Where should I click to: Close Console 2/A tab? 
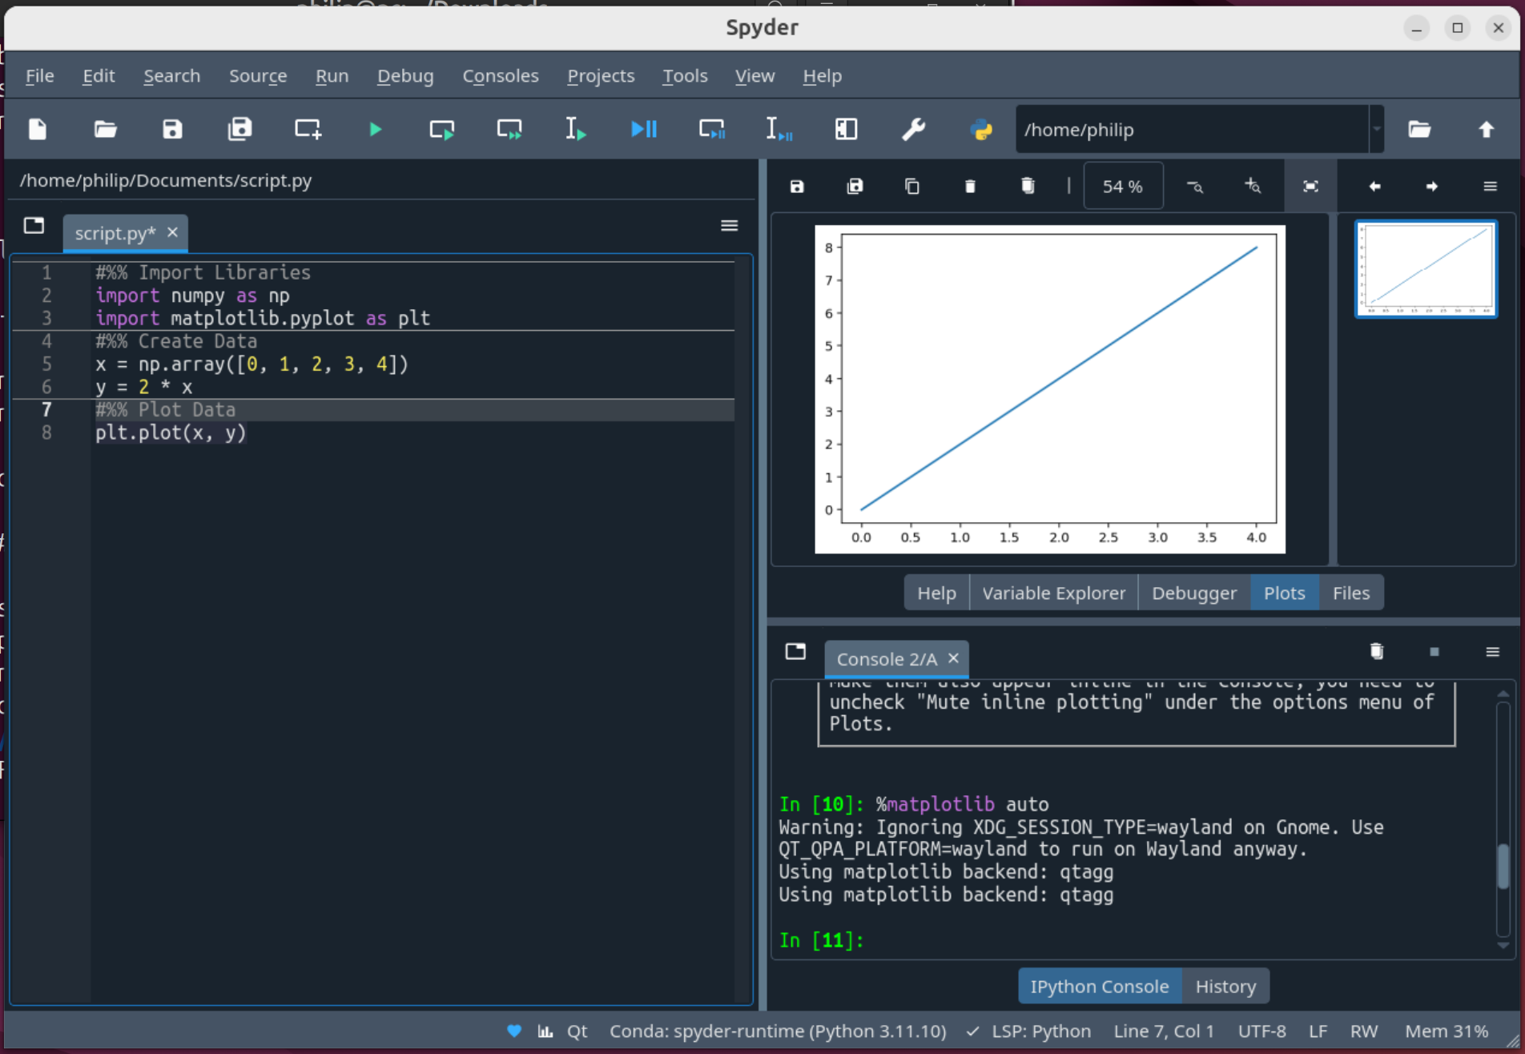953,658
